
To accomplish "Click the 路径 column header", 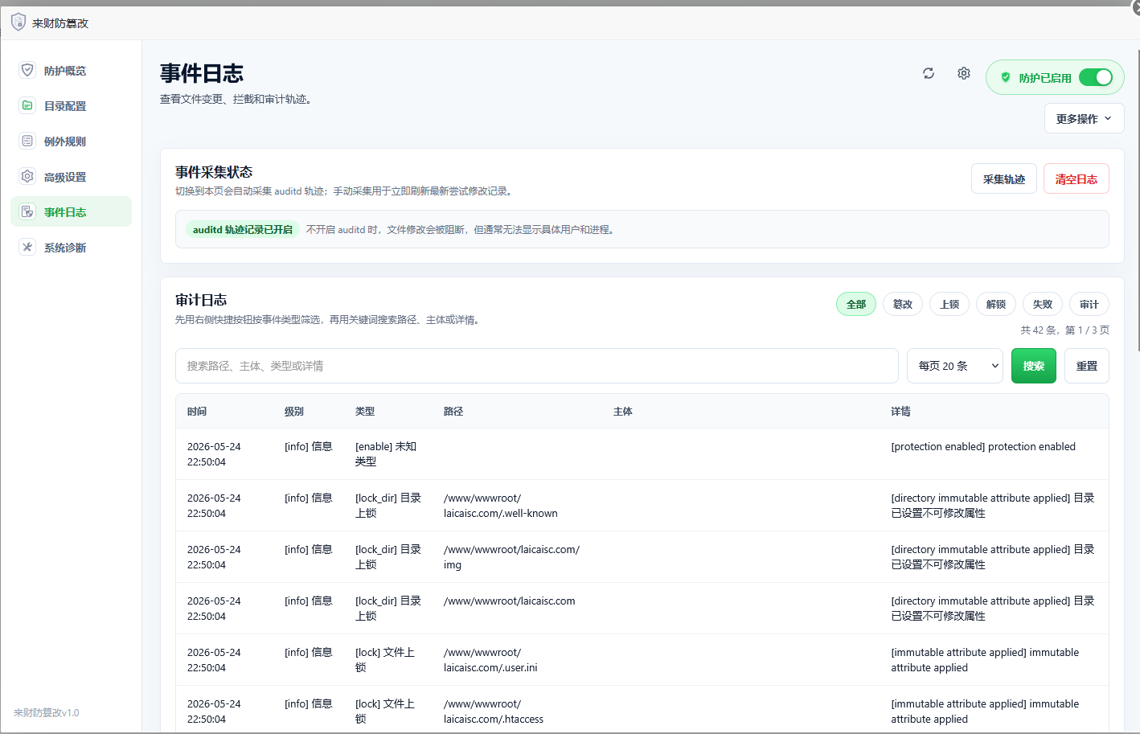I will (x=453, y=411).
